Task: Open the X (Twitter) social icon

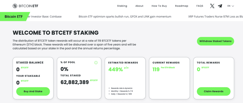Action: point(212,6)
